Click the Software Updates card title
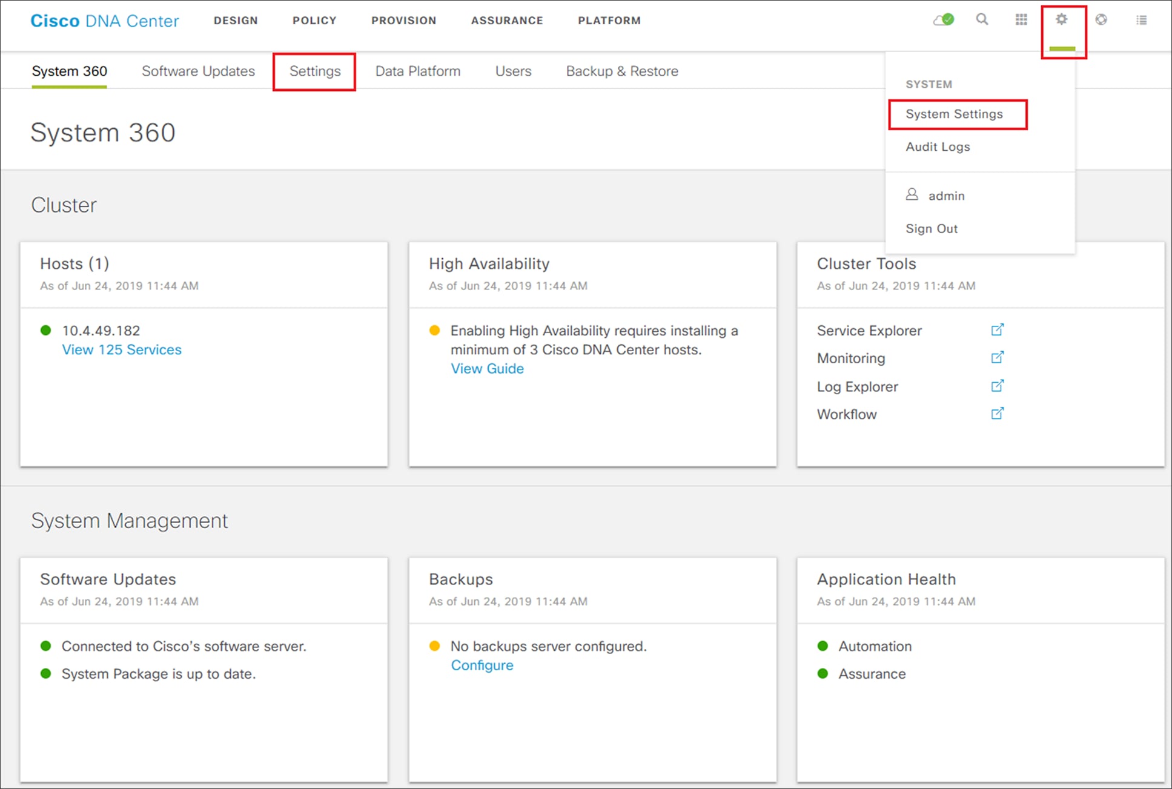 coord(108,579)
